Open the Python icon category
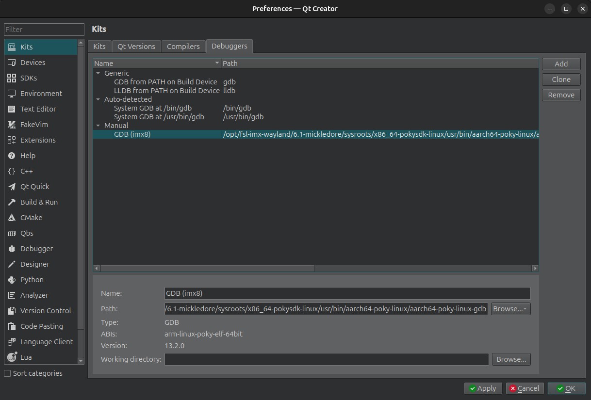The width and height of the screenshot is (591, 400). 12,280
